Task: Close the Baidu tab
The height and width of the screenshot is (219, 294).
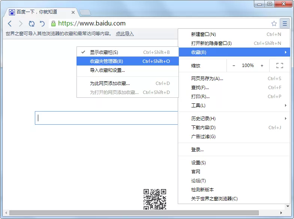Action: (73, 12)
